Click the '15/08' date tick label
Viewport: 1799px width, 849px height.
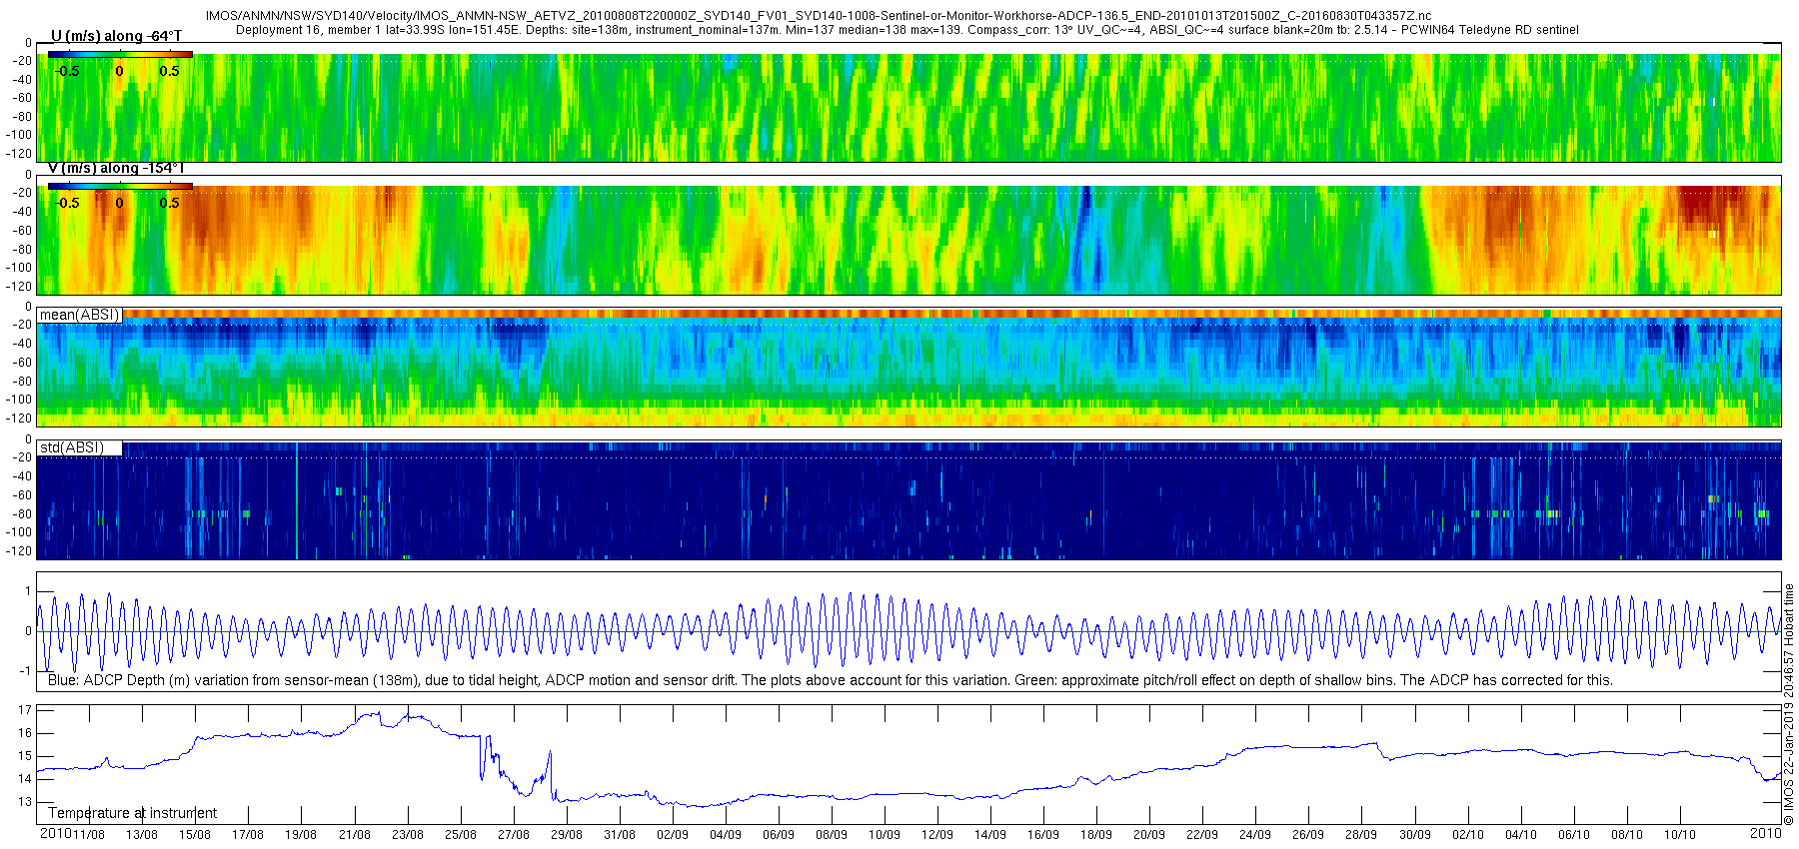pos(194,835)
